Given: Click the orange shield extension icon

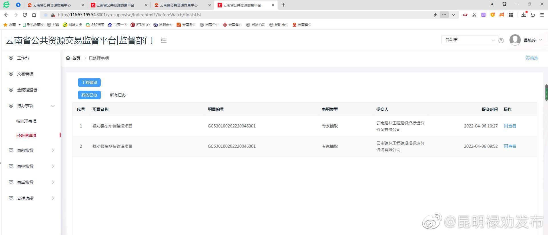Looking at the screenshot, I should [493, 15].
